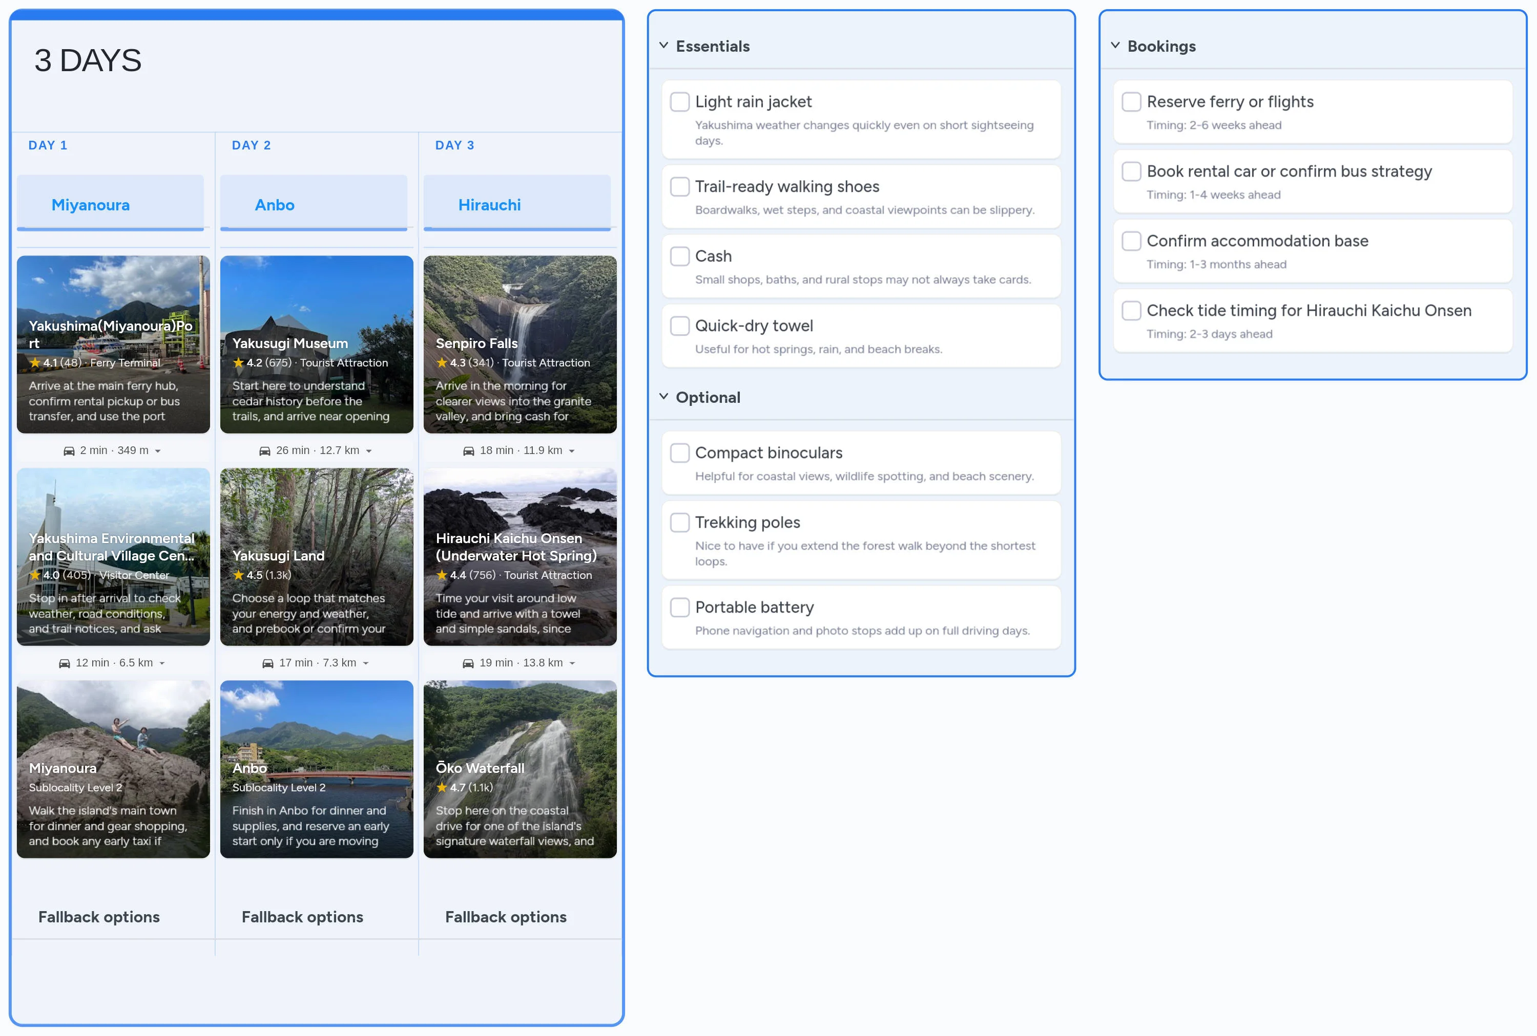Click car icon beside 18 min · 11.9 km
This screenshot has width=1537, height=1036.
pos(468,450)
